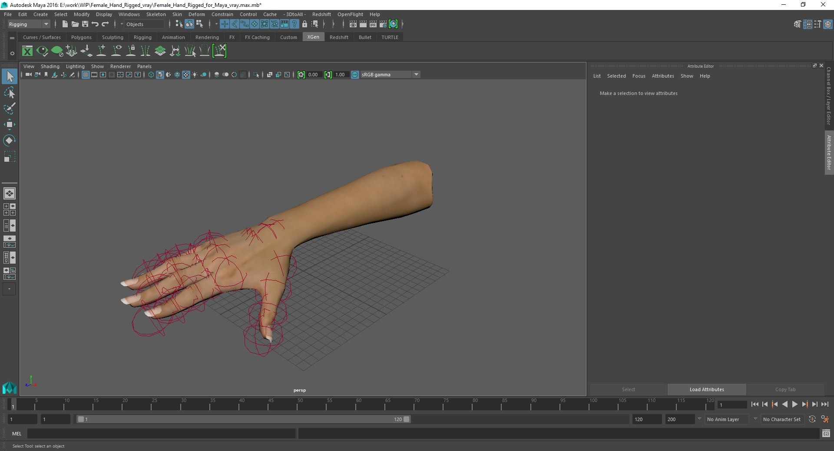834x451 pixels.
Task: Open Render Settings icon
Action: coord(383,24)
